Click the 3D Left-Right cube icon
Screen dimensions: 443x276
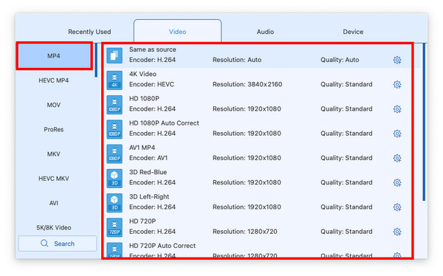click(114, 203)
